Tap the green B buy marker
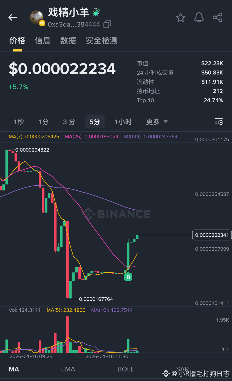Screen dimensions: 232x381 pyautogui.click(x=128, y=277)
